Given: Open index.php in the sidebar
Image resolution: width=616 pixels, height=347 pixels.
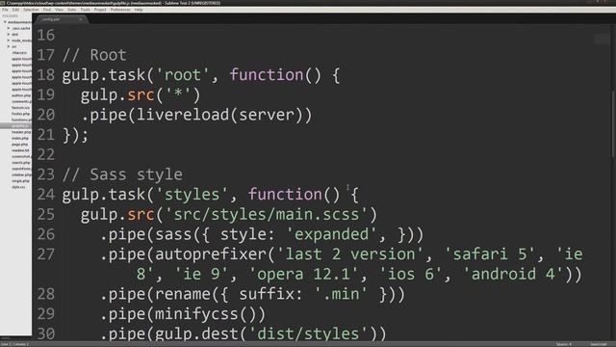Looking at the screenshot, I should (x=20, y=138).
